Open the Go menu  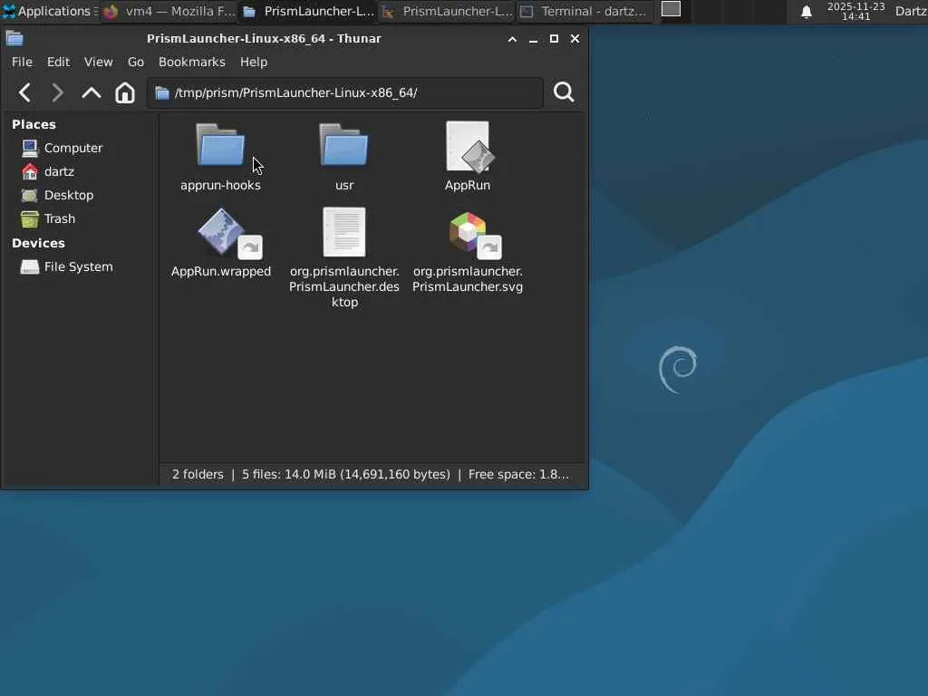136,63
